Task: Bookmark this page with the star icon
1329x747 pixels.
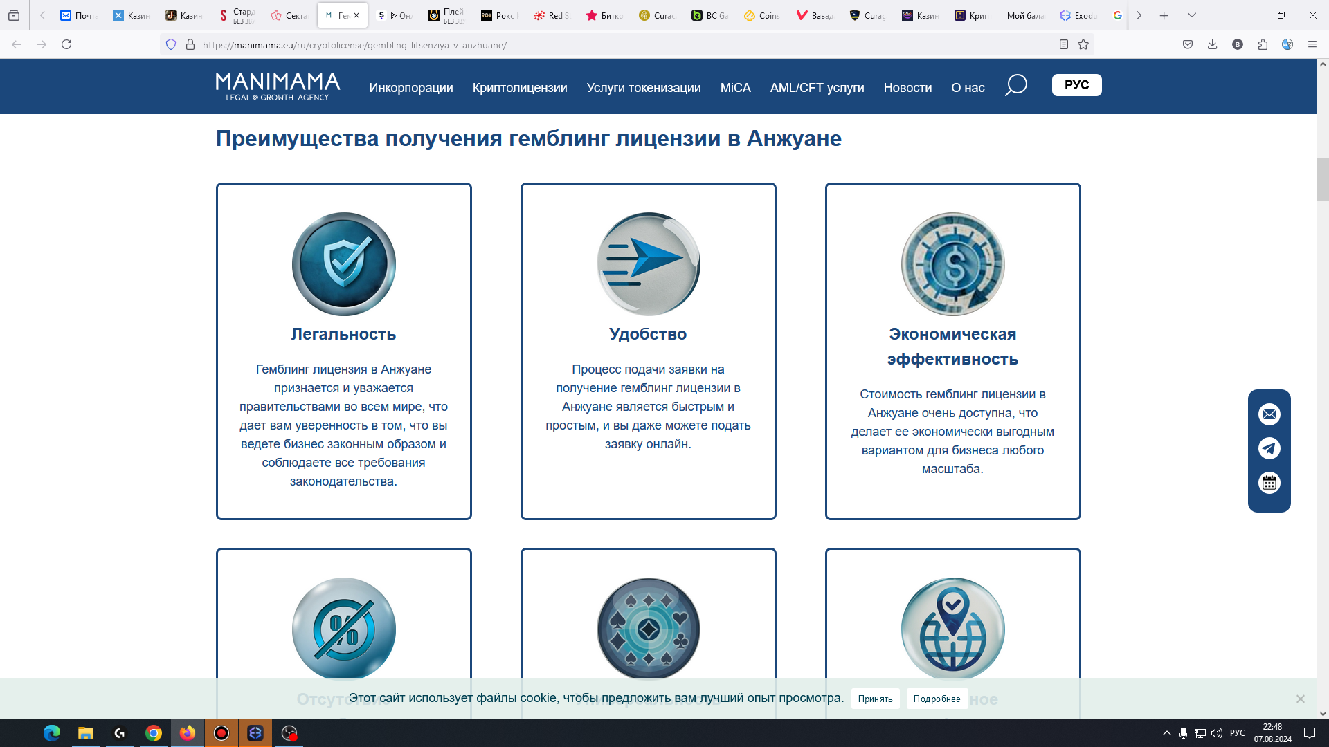Action: point(1083,44)
